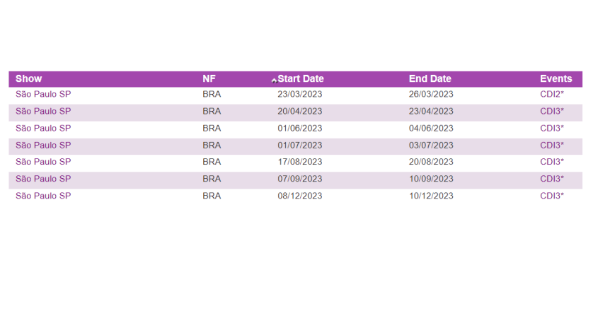Open the CDI2* event link
The height and width of the screenshot is (318, 598).
coord(551,94)
